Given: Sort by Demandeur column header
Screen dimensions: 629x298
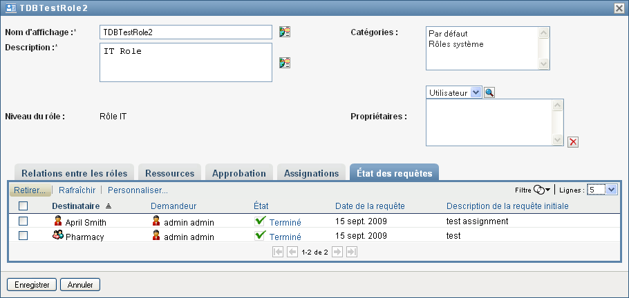Looking at the screenshot, I should pos(173,206).
